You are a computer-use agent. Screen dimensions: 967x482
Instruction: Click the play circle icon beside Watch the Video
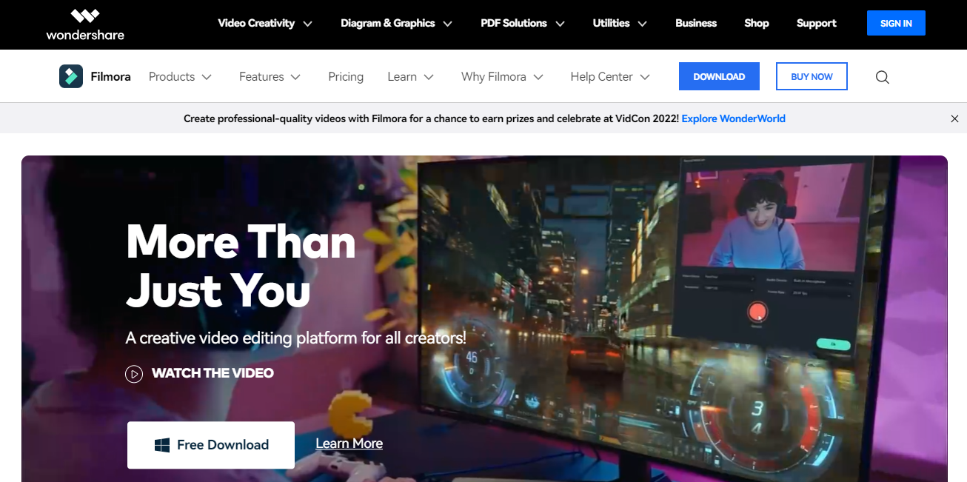coord(134,374)
